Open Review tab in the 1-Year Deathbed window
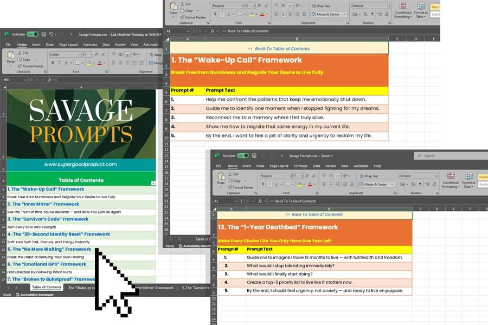This screenshot has height=325, width=488. (x=331, y=166)
